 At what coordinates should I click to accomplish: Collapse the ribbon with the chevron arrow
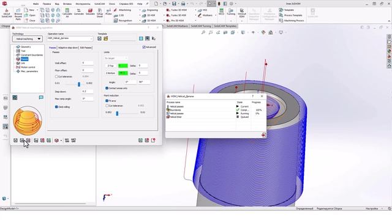point(389,21)
